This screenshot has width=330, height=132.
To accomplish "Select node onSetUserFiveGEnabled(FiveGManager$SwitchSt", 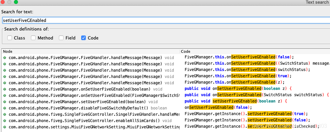I will point(94,95).
